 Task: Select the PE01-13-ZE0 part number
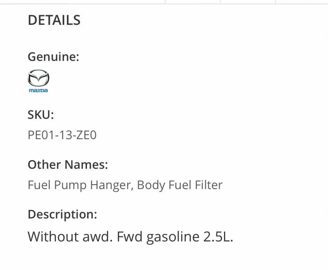tap(62, 135)
